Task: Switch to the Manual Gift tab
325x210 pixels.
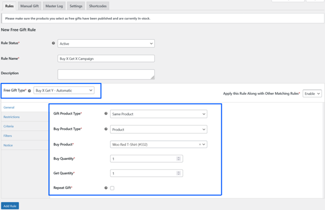Action: pos(29,6)
